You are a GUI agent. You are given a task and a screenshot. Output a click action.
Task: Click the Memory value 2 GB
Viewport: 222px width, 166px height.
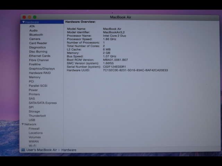pyautogui.click(x=106, y=53)
